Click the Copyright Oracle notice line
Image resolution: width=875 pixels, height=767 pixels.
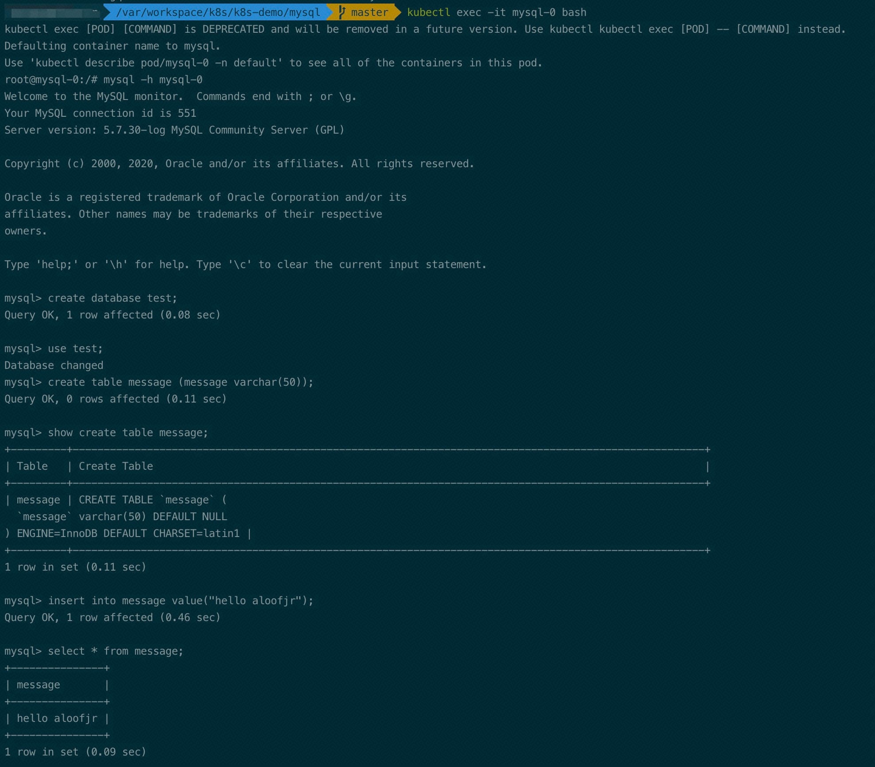point(239,164)
